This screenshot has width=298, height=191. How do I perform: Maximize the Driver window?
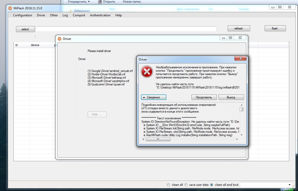point(230,38)
